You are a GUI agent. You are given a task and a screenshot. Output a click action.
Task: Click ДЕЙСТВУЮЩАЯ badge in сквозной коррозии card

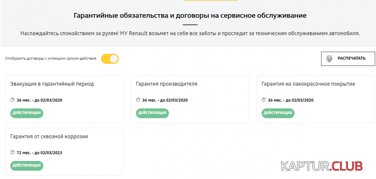27,166
